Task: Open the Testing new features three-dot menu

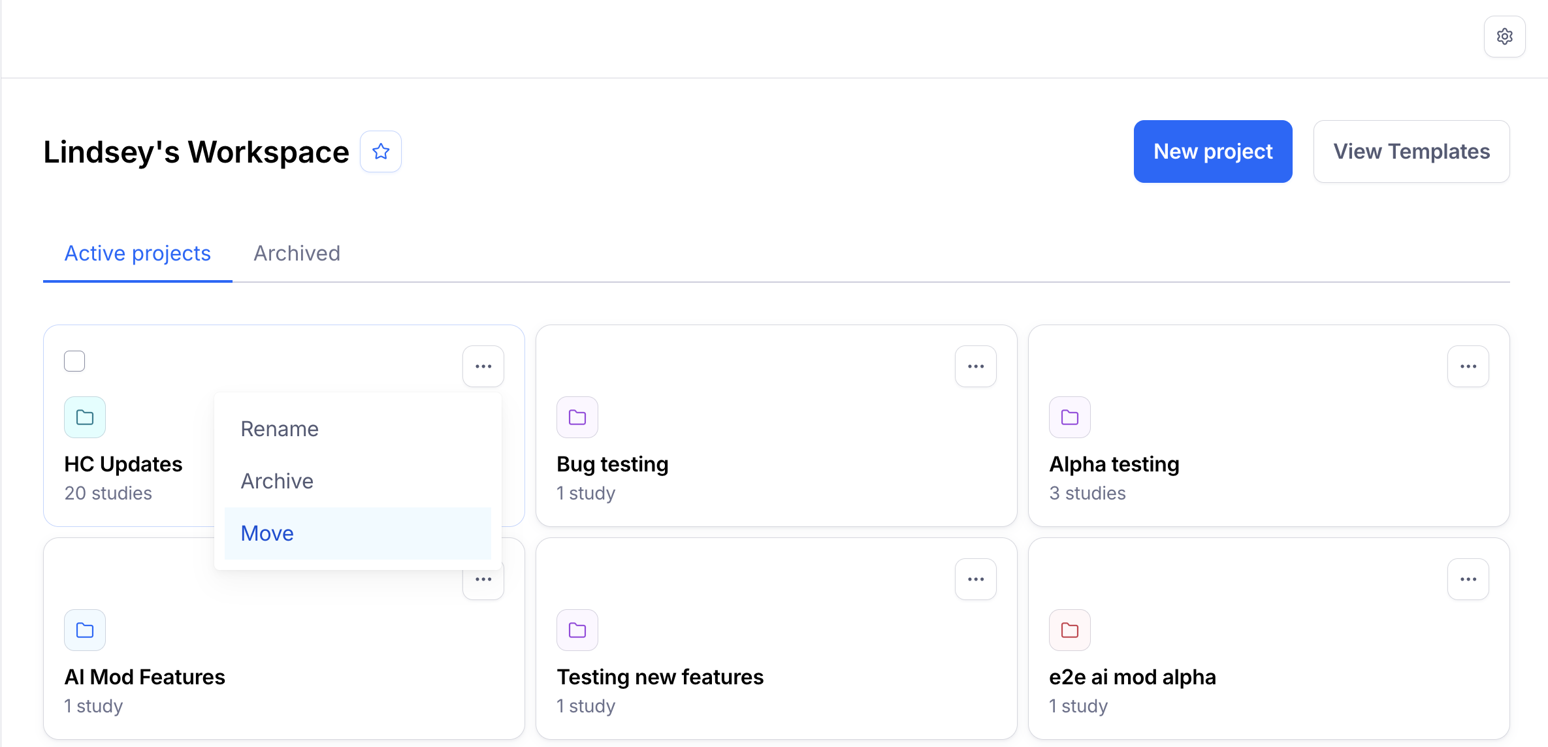Action: (x=976, y=579)
